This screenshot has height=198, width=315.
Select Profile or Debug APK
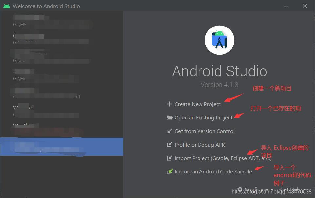200,145
